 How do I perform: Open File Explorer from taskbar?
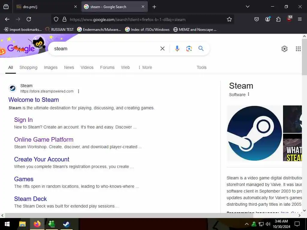click(x=22, y=224)
